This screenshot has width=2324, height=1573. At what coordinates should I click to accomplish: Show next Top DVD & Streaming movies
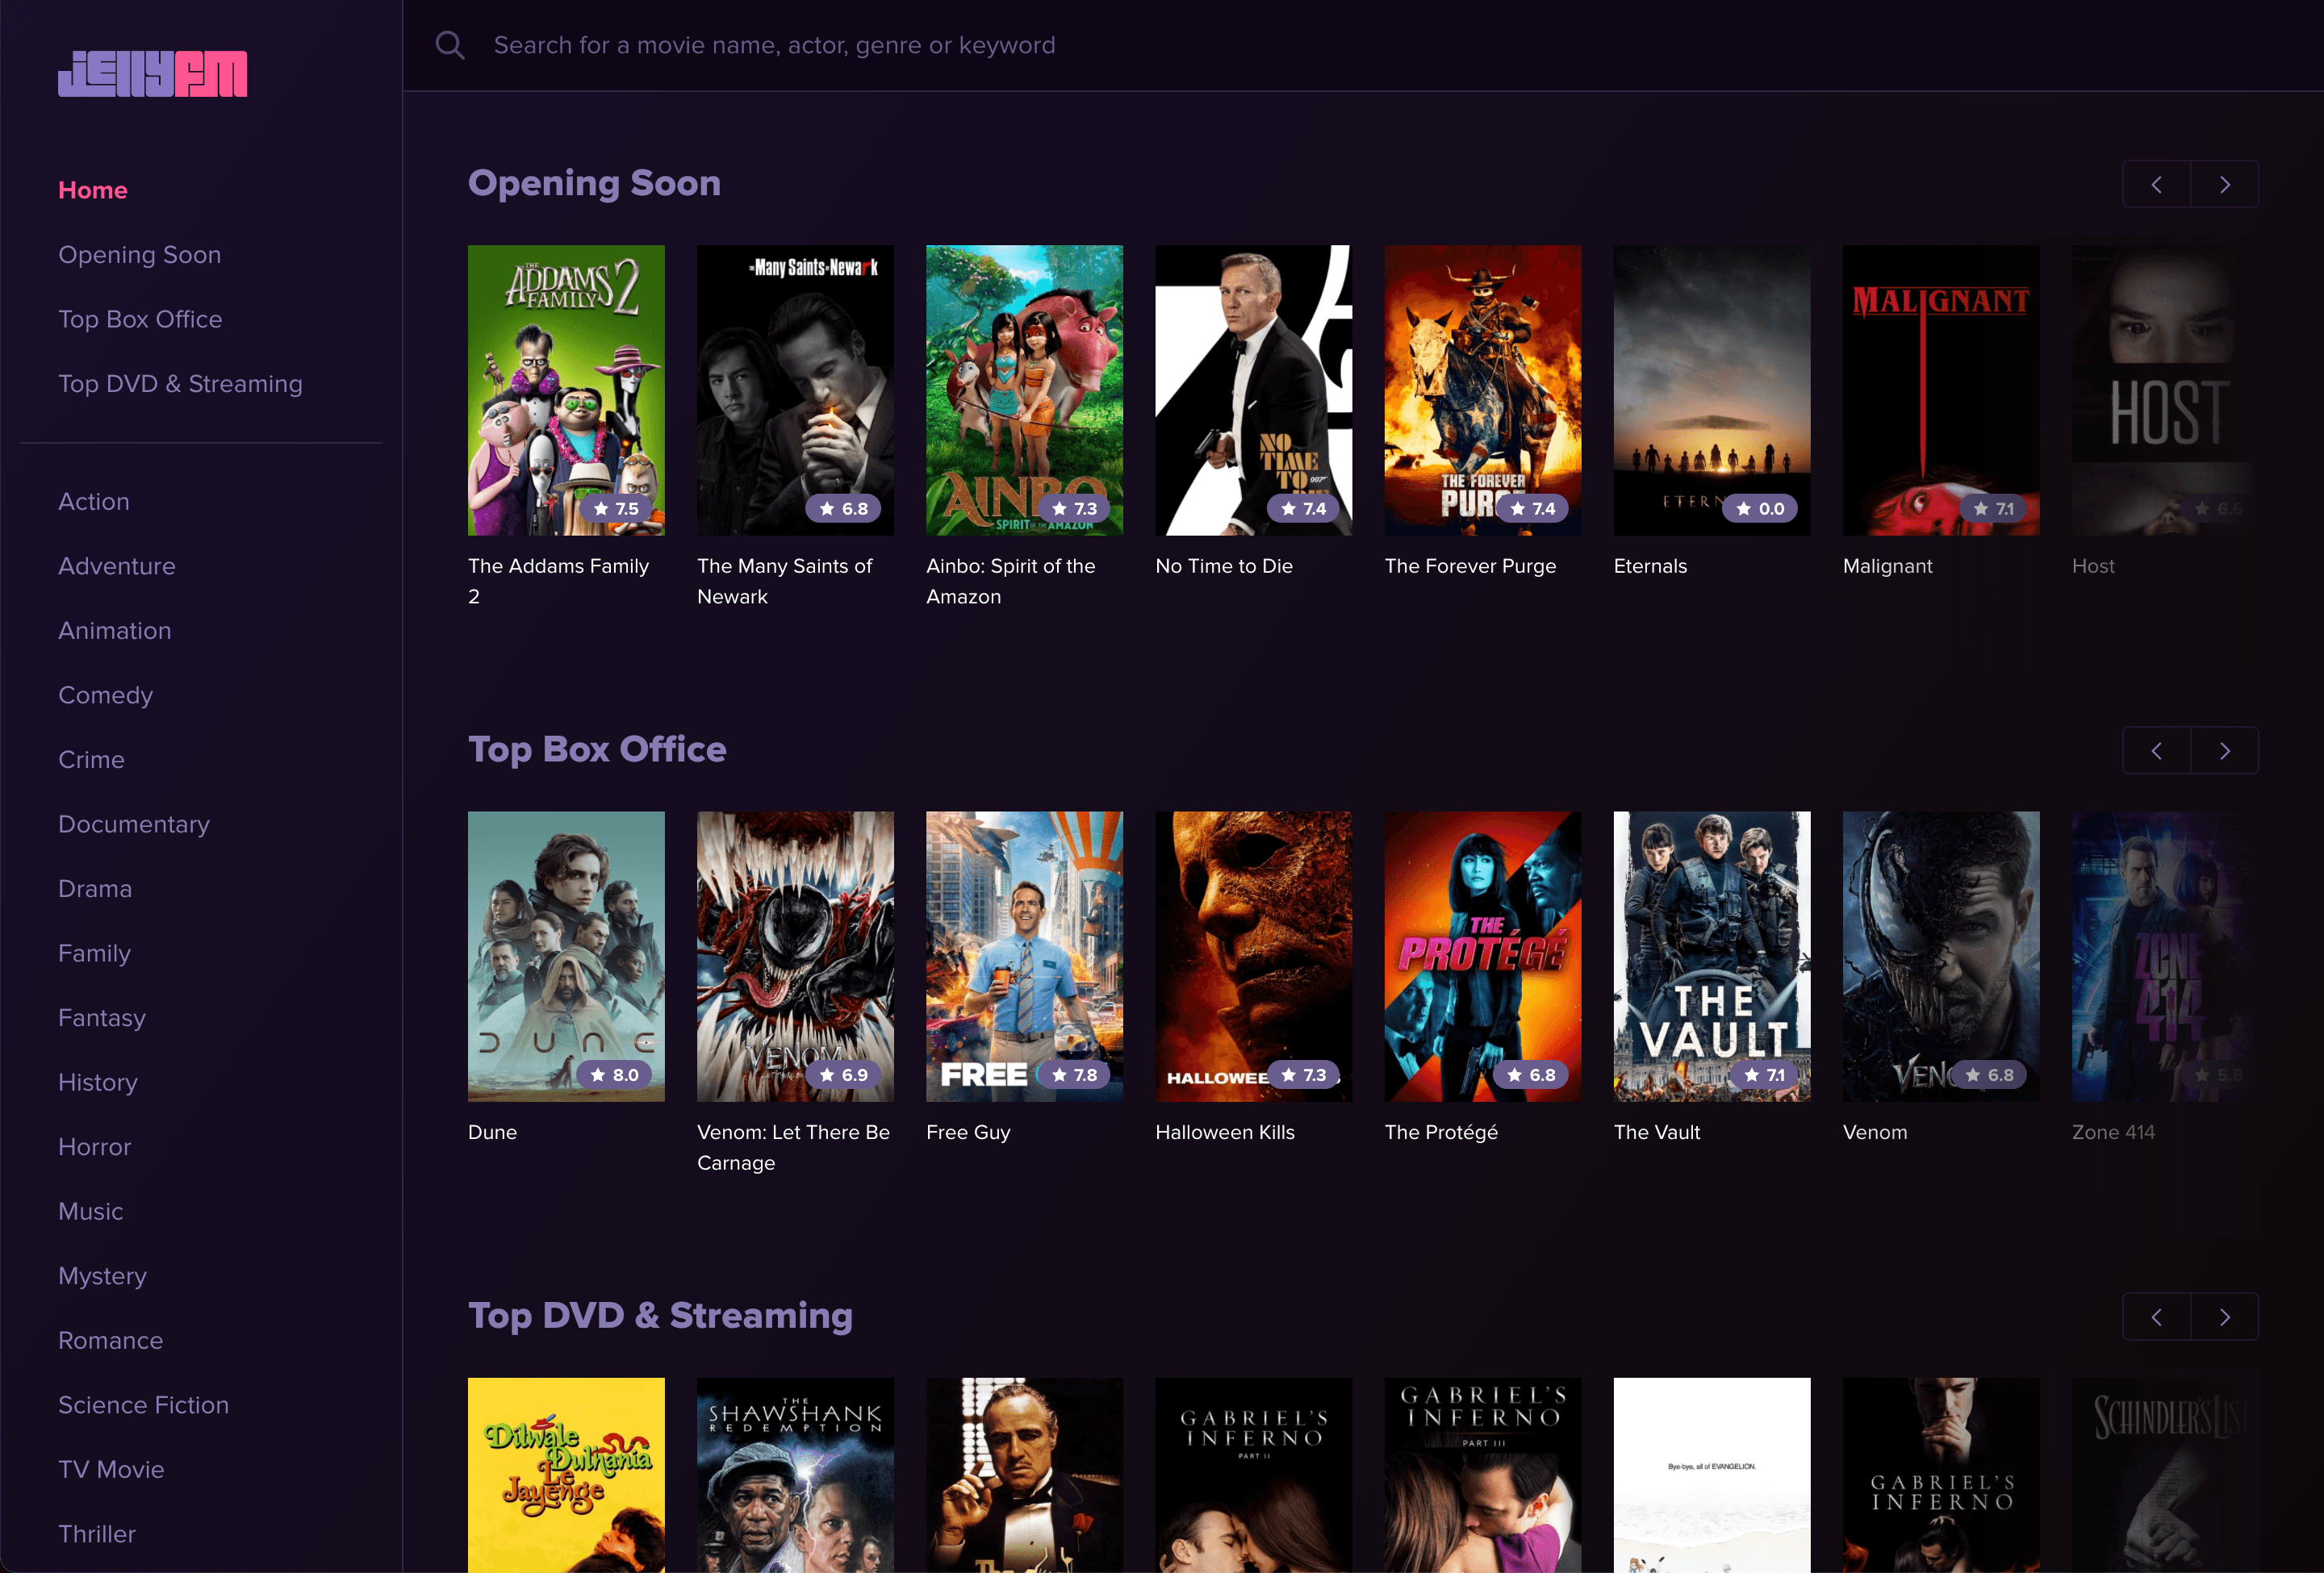pyautogui.click(x=2224, y=1317)
